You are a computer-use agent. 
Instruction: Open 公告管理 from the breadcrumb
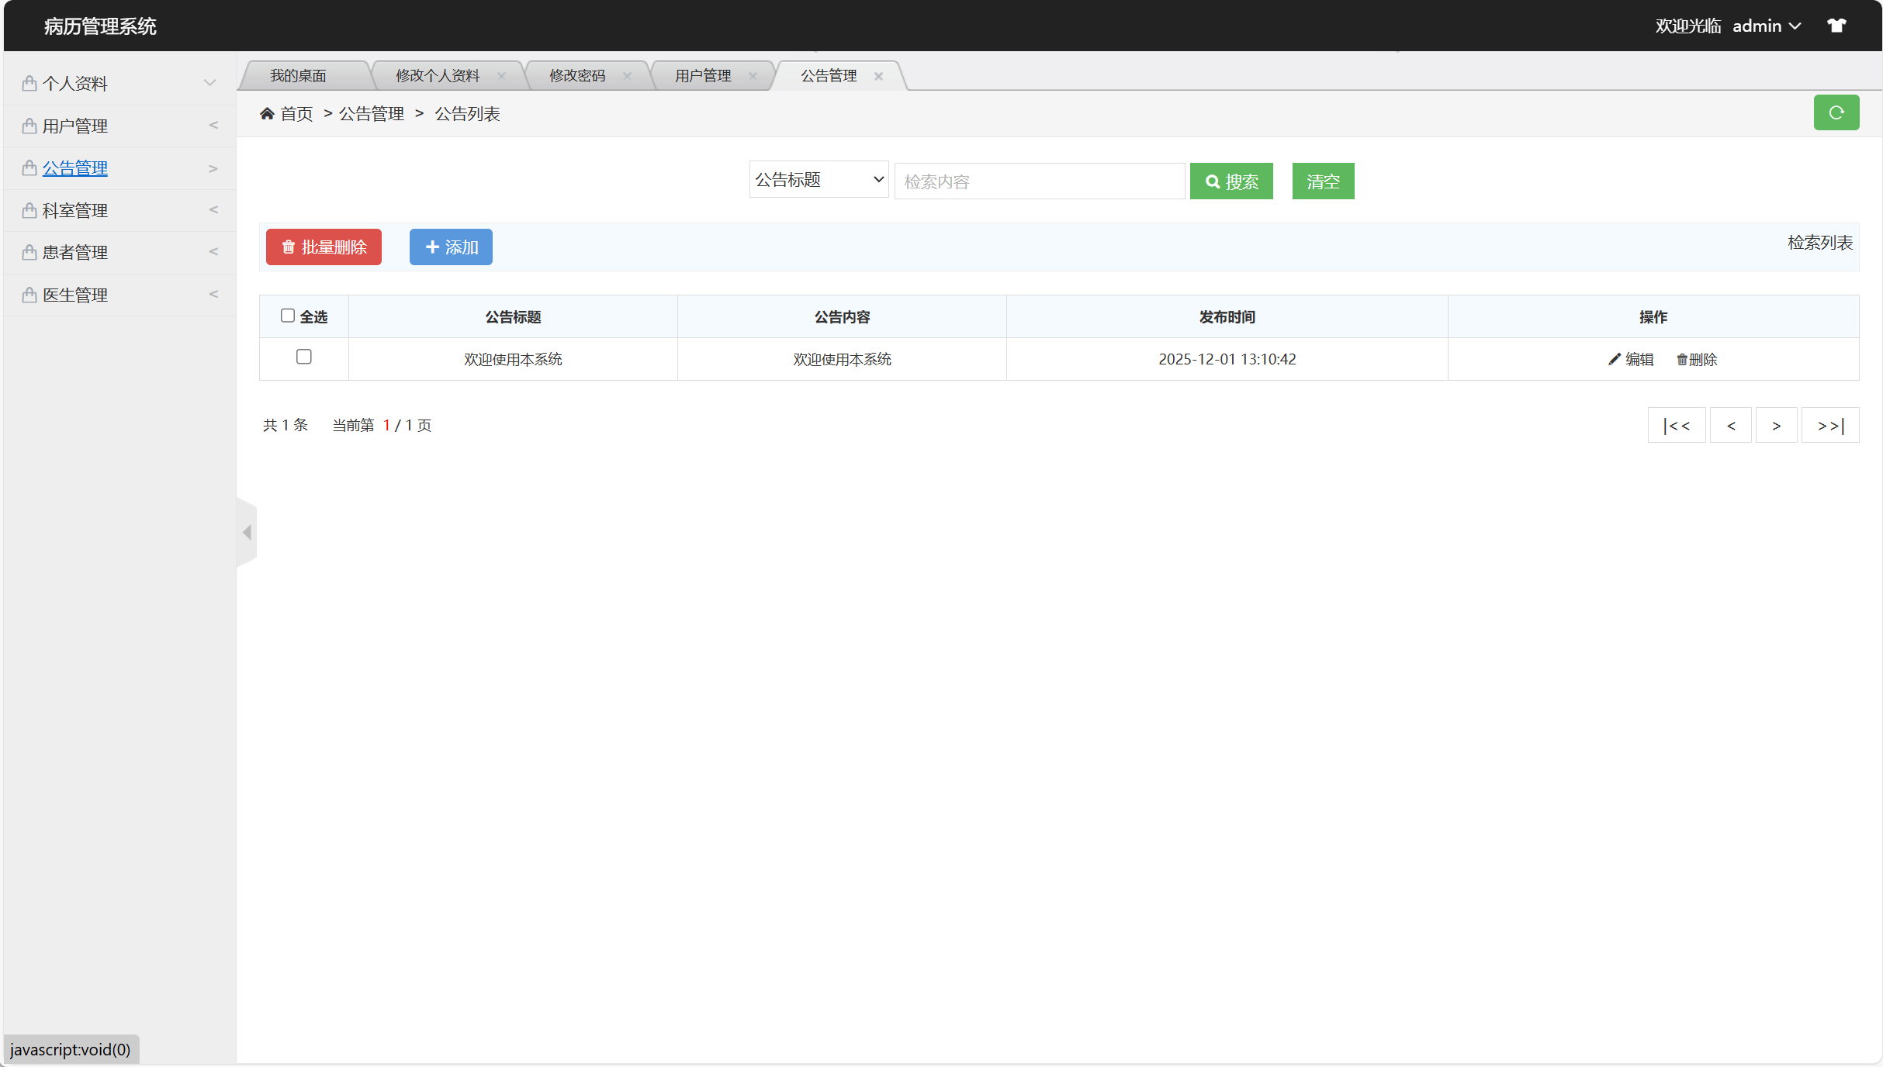[x=371, y=113]
